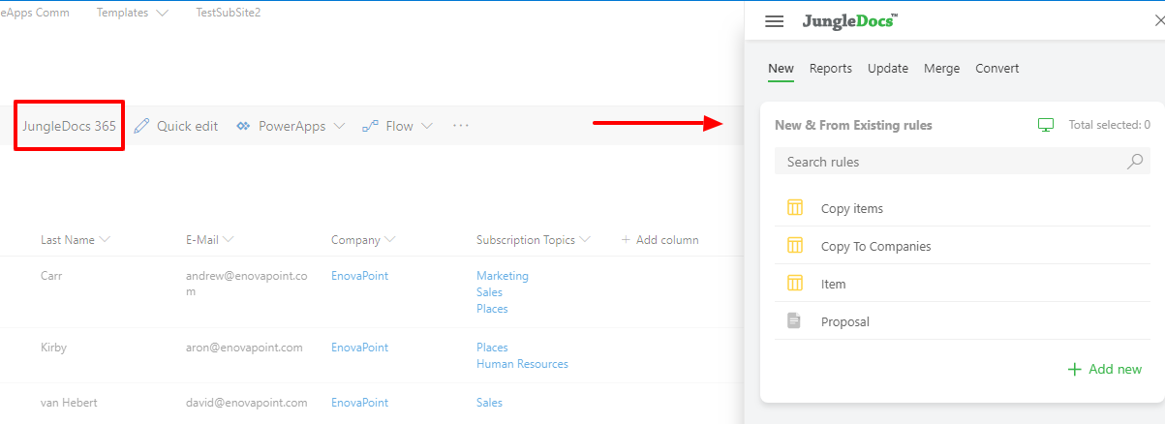
Task: Select the Item rule
Action: (963, 283)
